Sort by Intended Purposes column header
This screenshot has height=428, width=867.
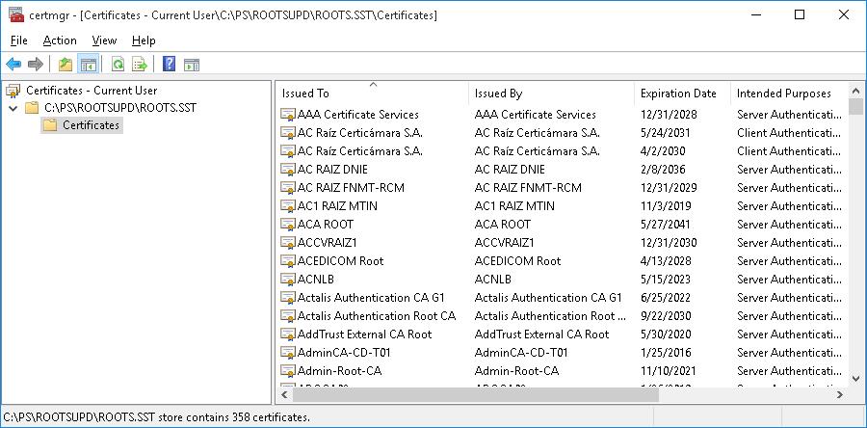coord(783,94)
